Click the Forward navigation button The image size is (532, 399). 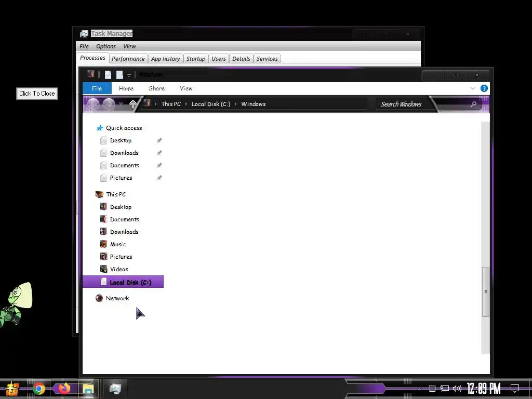click(109, 104)
